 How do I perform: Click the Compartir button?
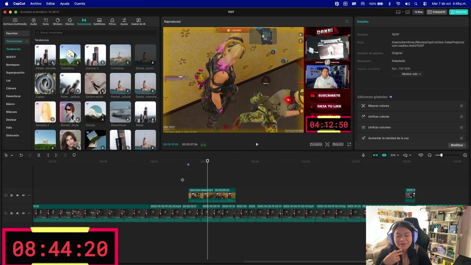[436, 12]
